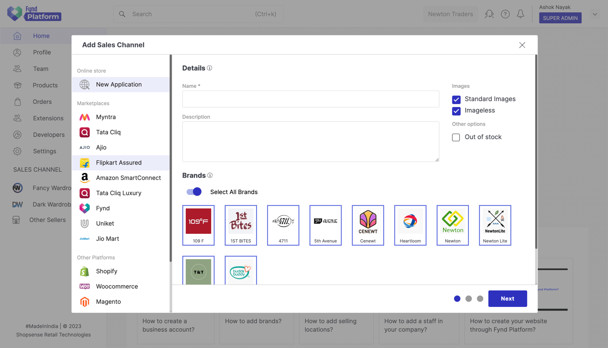Open the notifications bell
Screen dimensions: 608x348
pyautogui.click(x=521, y=14)
